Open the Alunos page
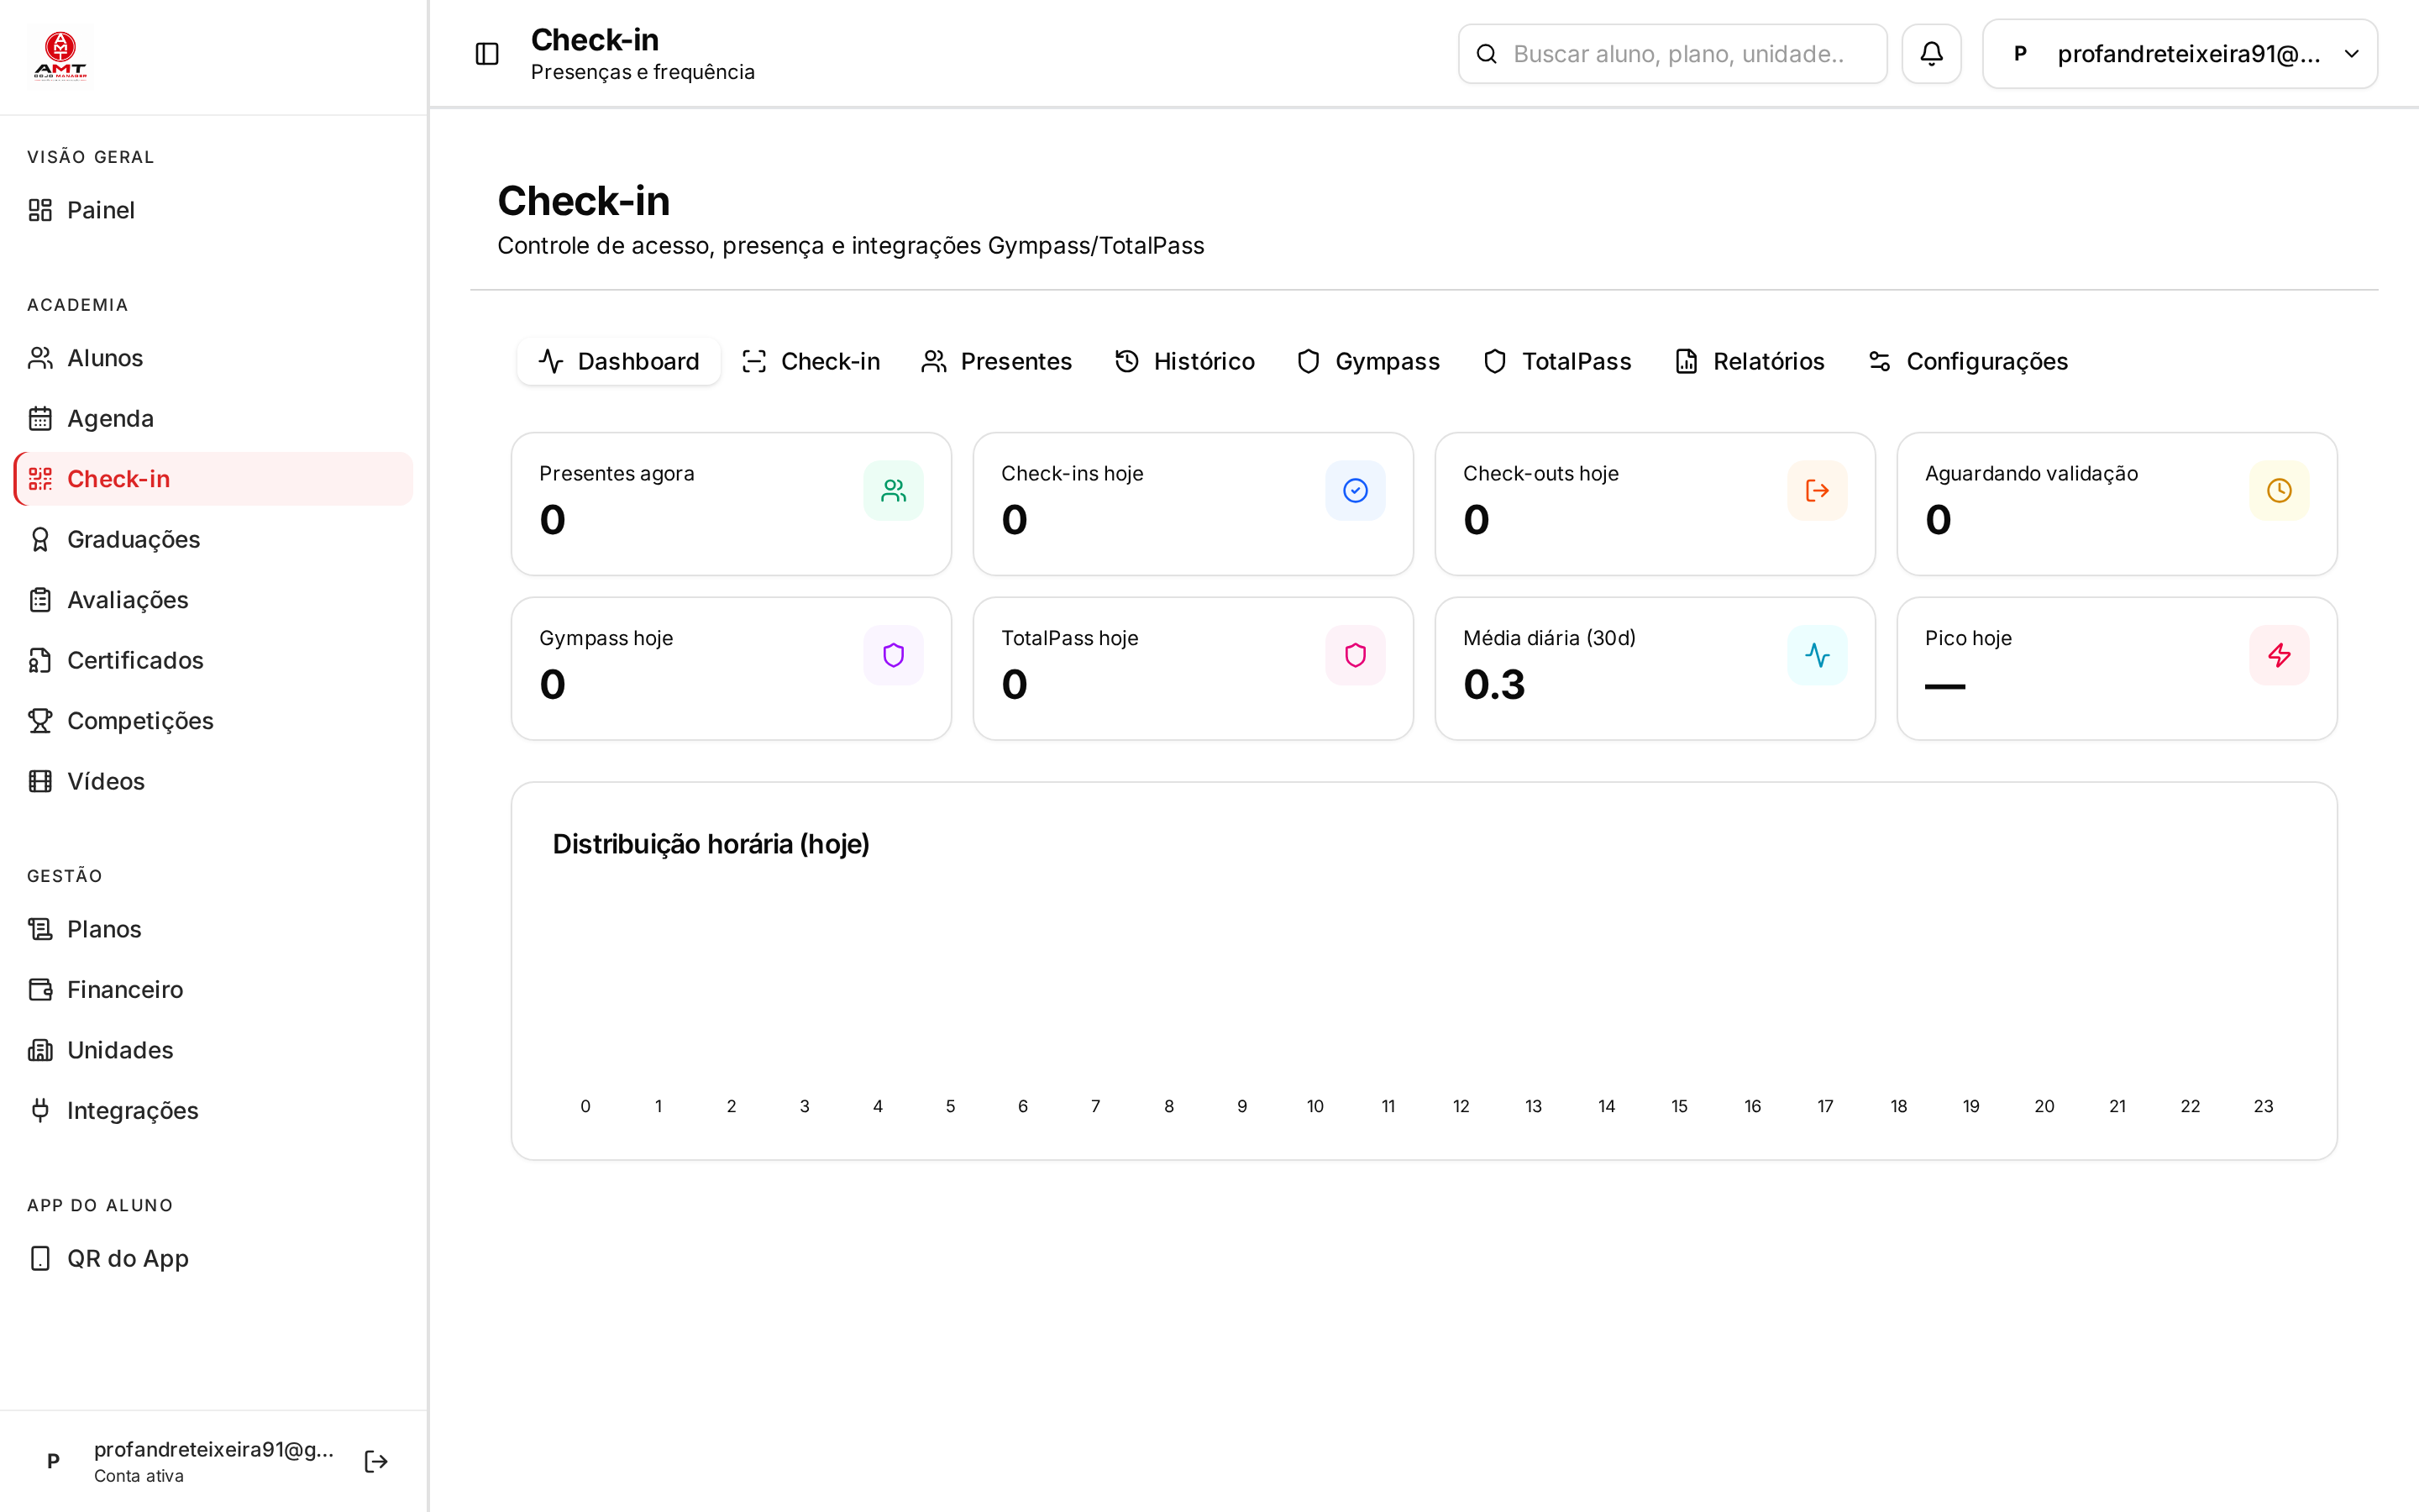Image resolution: width=2419 pixels, height=1512 pixels. coord(213,358)
